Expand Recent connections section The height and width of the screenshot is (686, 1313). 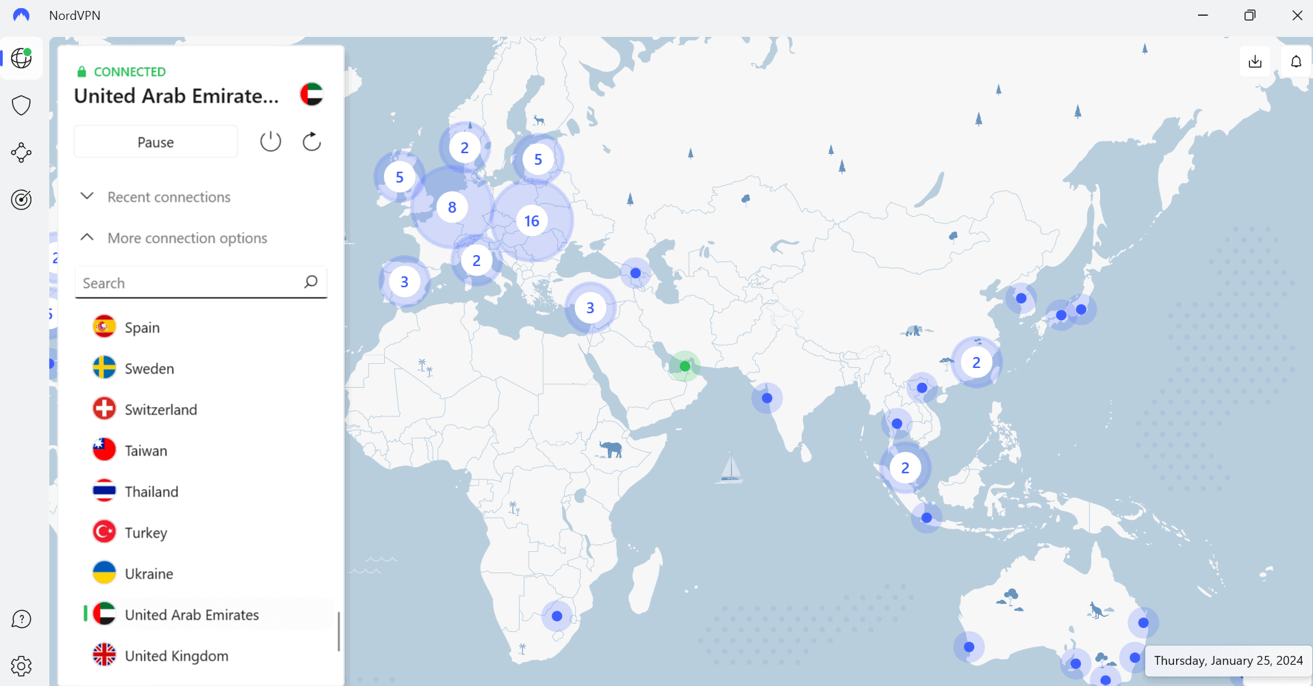click(x=168, y=197)
